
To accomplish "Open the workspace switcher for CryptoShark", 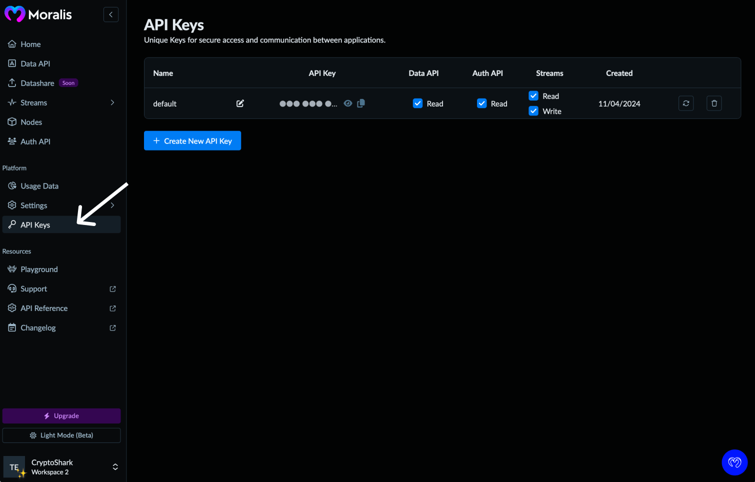I will 115,466.
